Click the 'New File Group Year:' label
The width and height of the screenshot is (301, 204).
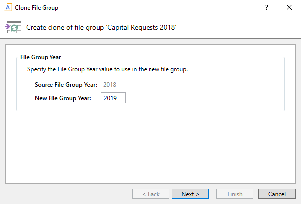click(x=63, y=98)
